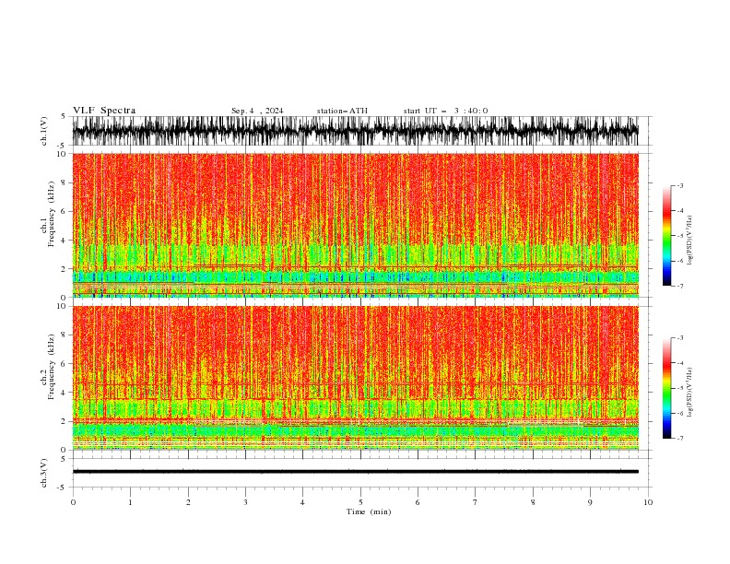This screenshot has width=730, height=564.
Task: Select the ch.1 color bar log(PSD) label
Action: (x=690, y=241)
